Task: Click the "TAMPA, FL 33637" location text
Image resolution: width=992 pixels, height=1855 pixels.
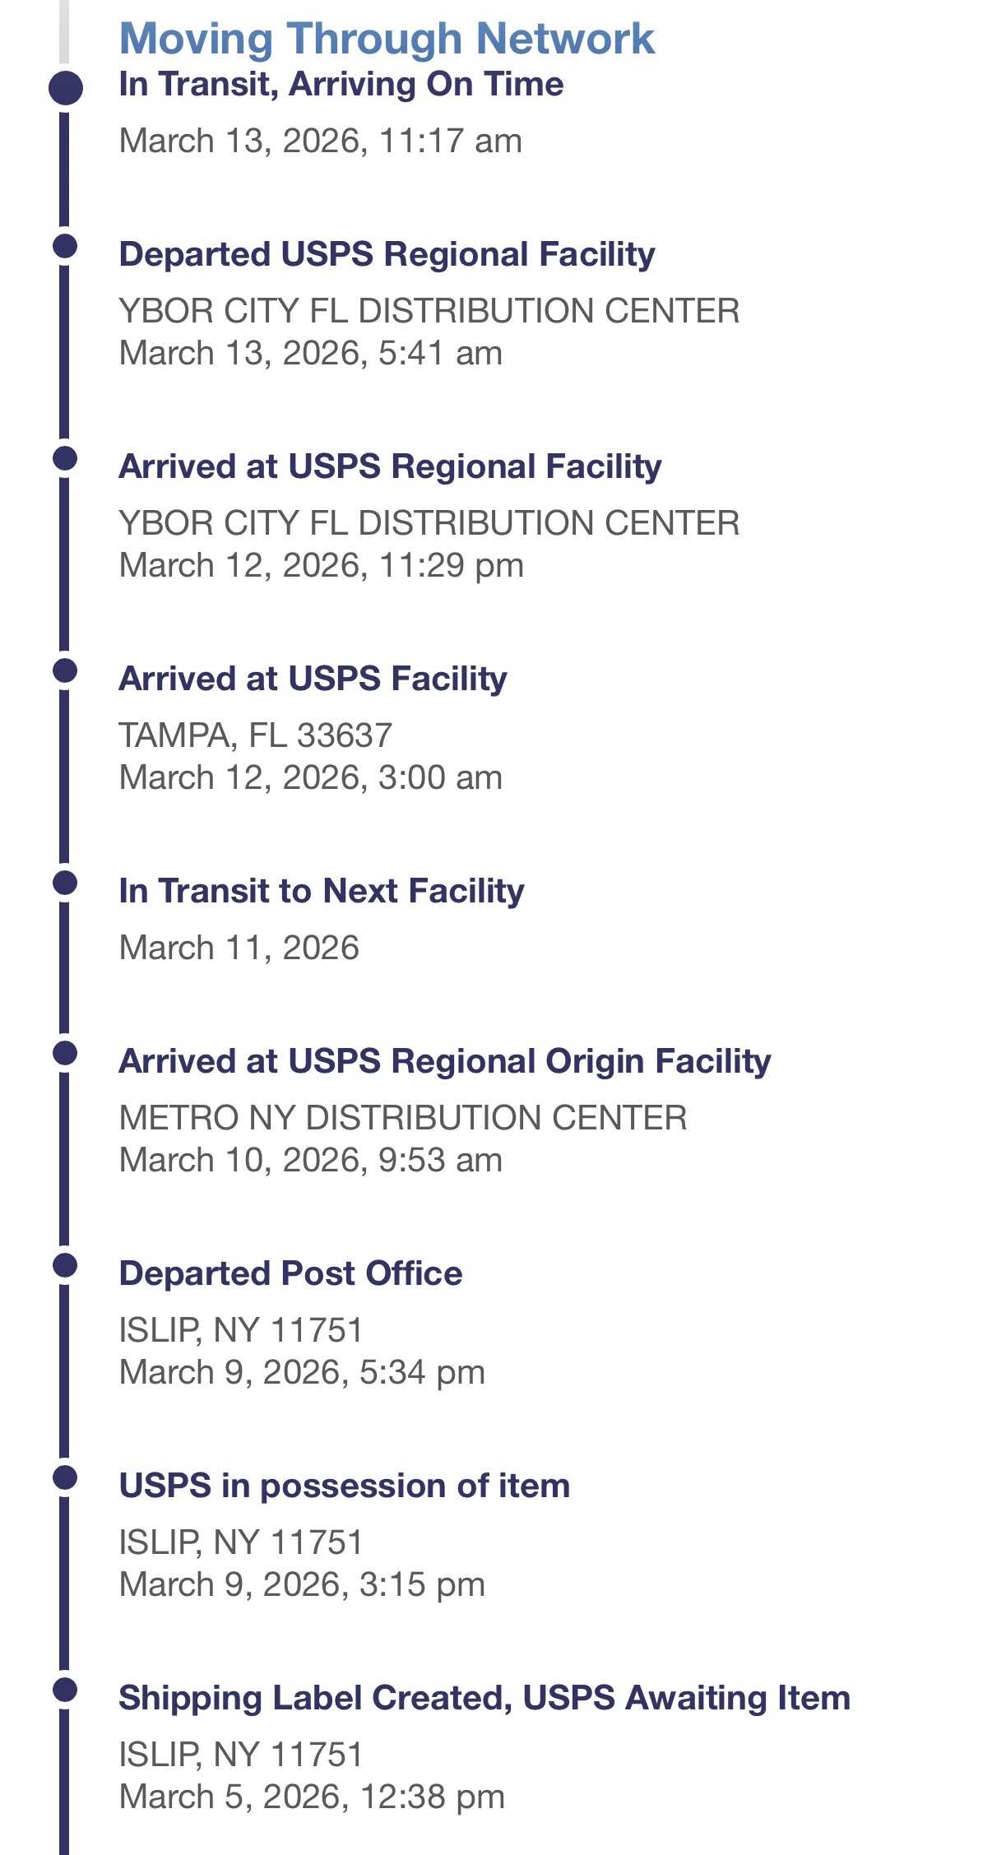Action: [x=255, y=735]
